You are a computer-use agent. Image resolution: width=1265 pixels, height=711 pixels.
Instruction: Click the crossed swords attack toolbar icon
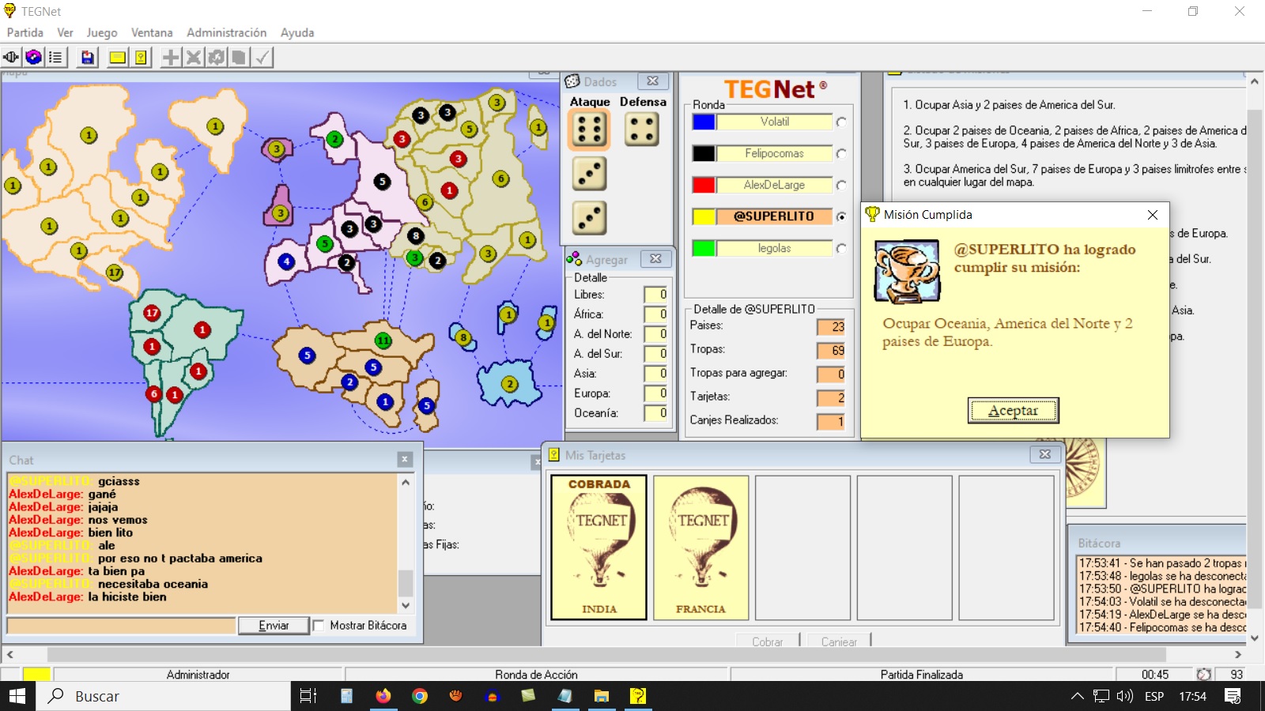point(193,57)
